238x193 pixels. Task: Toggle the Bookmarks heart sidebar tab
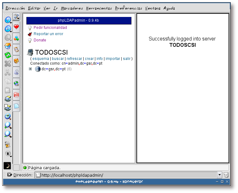click(16, 27)
